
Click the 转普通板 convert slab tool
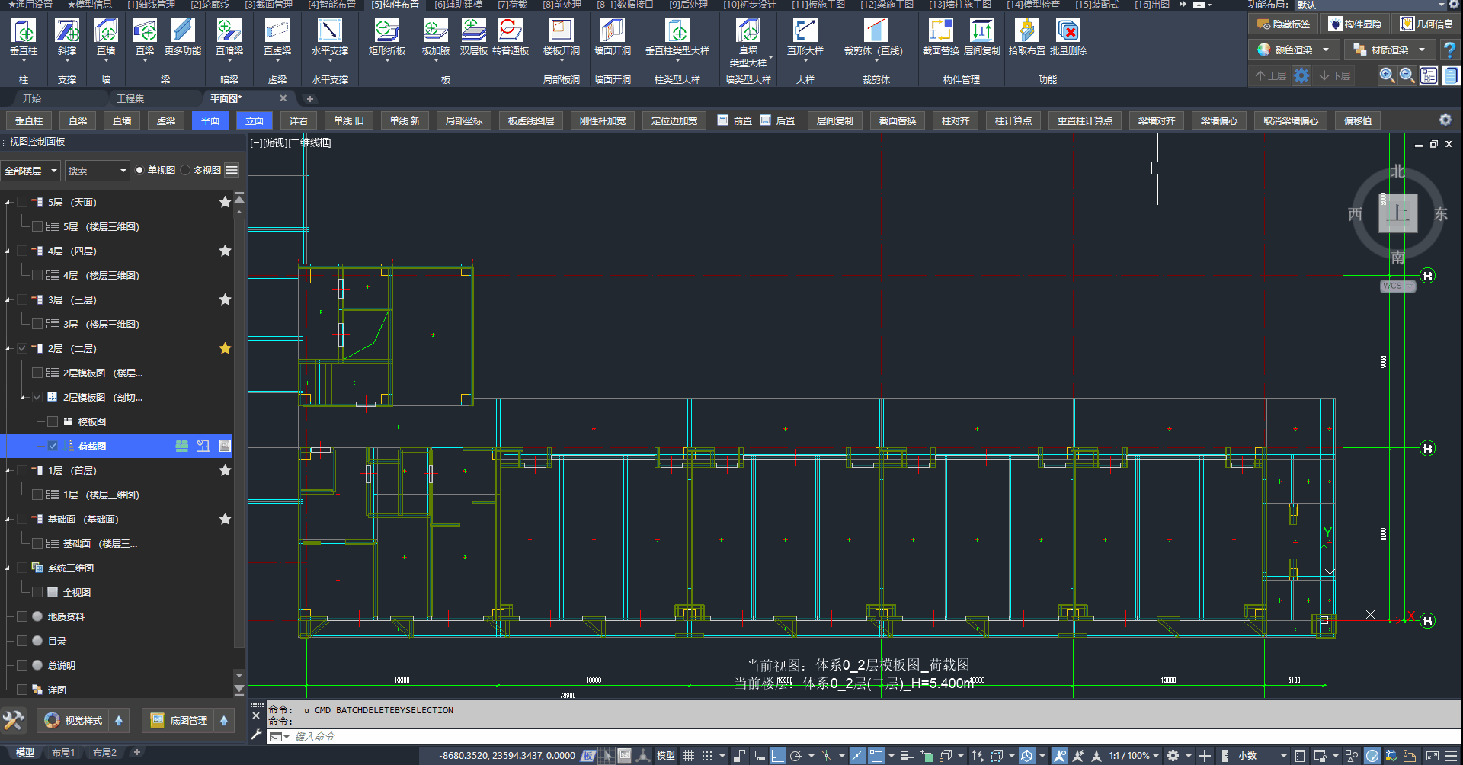(511, 37)
